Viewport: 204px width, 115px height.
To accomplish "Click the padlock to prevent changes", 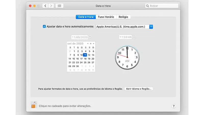I will [34, 105].
